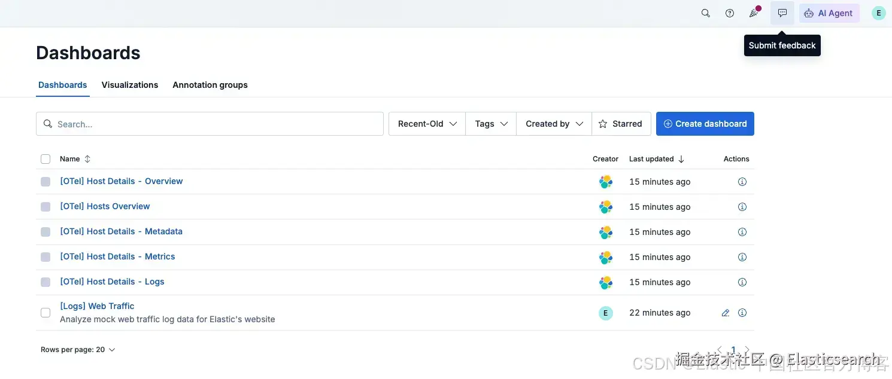
Task: Open the newsfeed celebration icon with red dot
Action: pyautogui.click(x=754, y=13)
